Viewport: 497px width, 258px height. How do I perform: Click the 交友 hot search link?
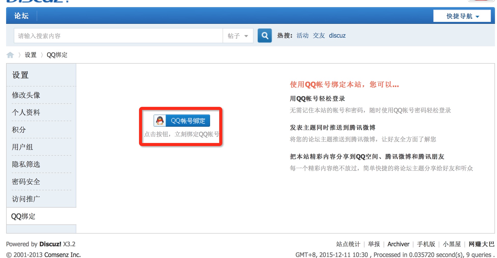[319, 36]
